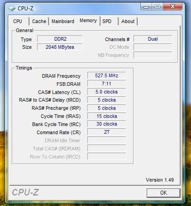
Task: Click the OK button
Action: click(163, 193)
